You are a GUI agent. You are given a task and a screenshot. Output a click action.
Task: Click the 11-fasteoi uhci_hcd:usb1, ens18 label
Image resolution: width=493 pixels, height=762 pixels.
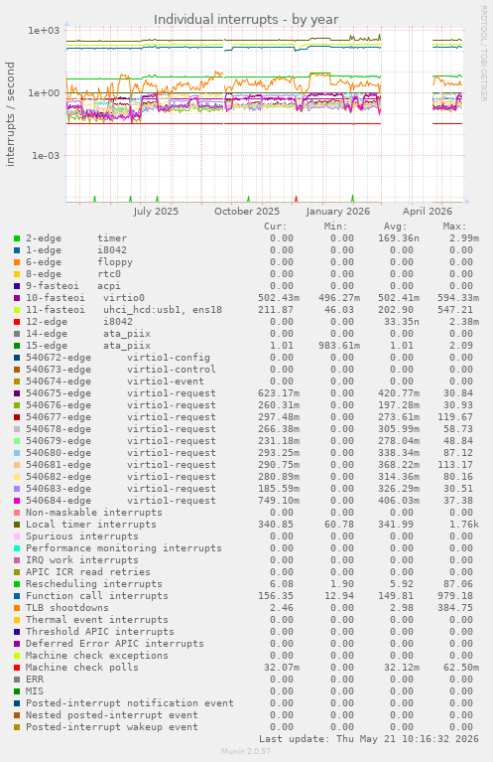pyautogui.click(x=124, y=310)
